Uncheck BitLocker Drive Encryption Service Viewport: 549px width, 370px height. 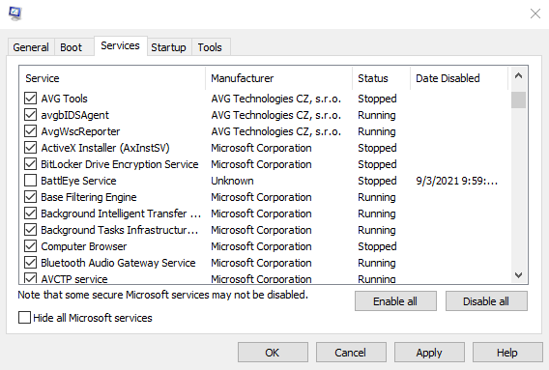tap(31, 164)
